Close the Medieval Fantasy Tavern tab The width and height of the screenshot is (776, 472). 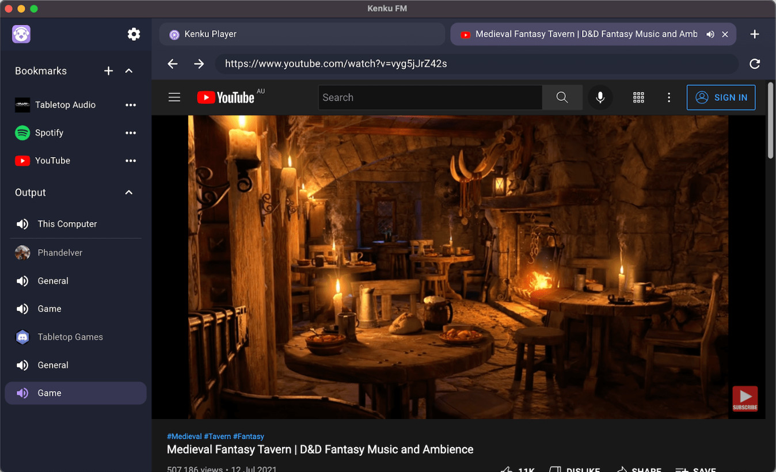pos(725,35)
